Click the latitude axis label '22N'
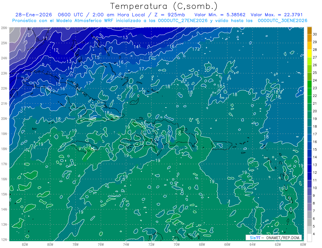This screenshot has width=322, height=248. [x=4, y=88]
